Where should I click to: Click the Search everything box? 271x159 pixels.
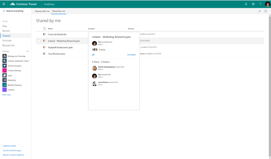tap(15, 11)
